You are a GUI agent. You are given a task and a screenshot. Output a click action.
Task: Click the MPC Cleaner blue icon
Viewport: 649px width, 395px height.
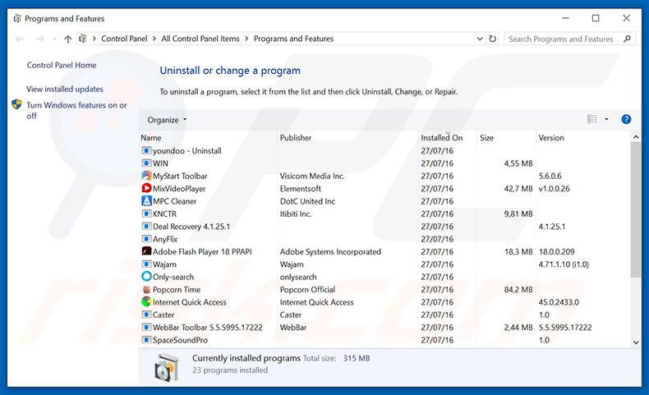pos(146,201)
